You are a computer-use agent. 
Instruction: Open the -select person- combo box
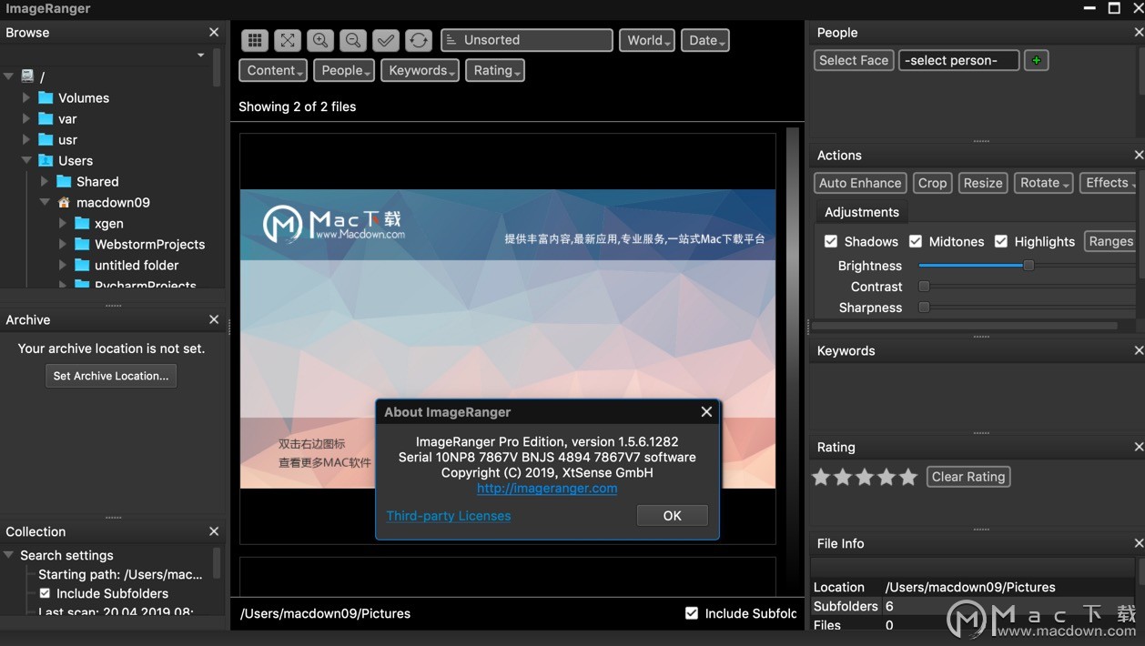pyautogui.click(x=958, y=60)
